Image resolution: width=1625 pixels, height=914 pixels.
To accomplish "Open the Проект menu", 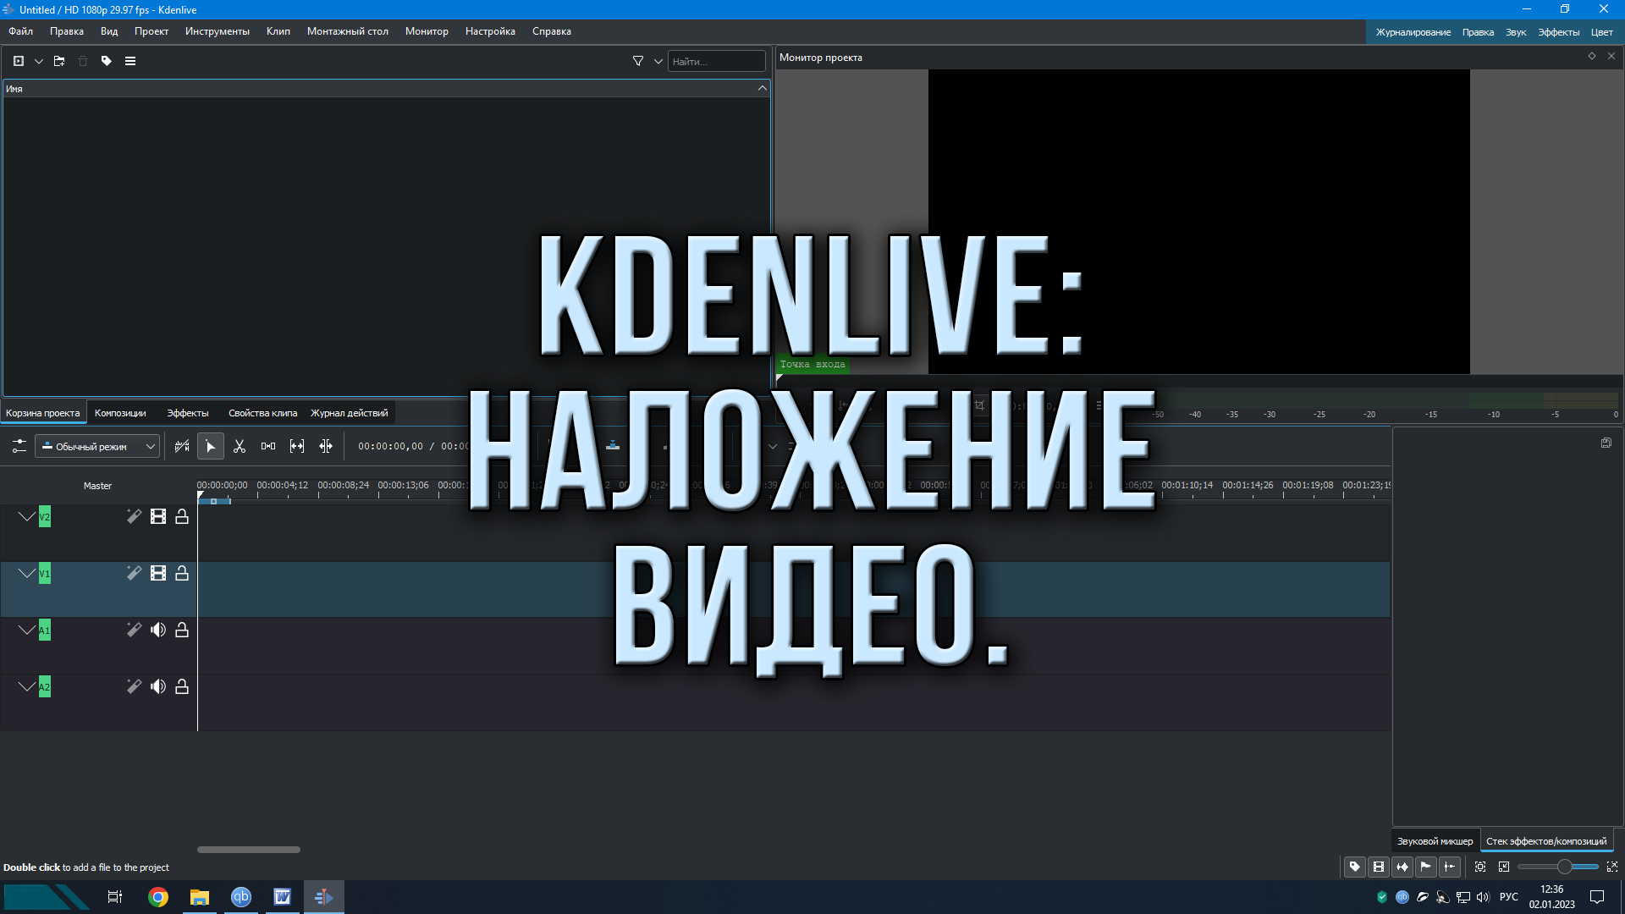I will (x=151, y=31).
